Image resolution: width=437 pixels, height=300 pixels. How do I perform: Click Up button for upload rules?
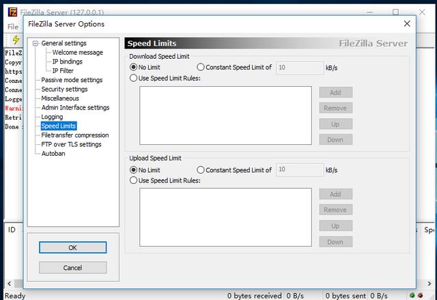pyautogui.click(x=336, y=226)
